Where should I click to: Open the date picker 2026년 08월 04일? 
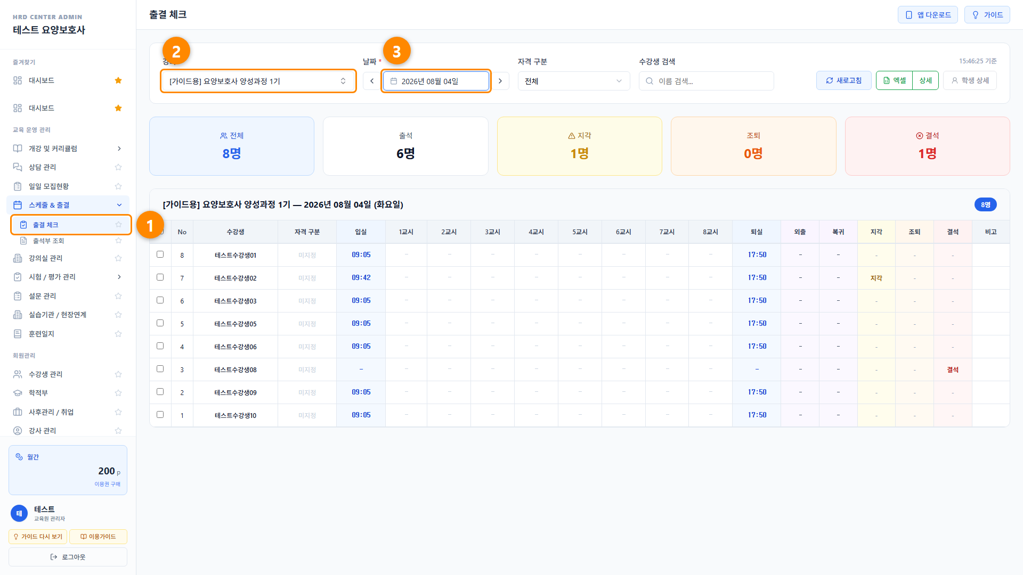click(436, 81)
